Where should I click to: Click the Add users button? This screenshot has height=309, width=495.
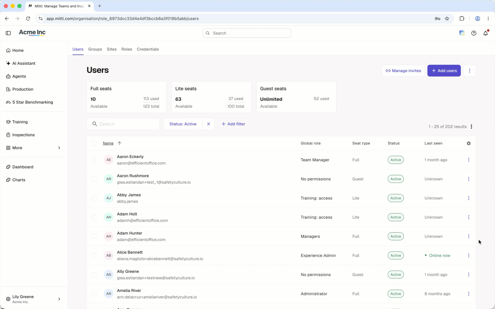click(444, 71)
